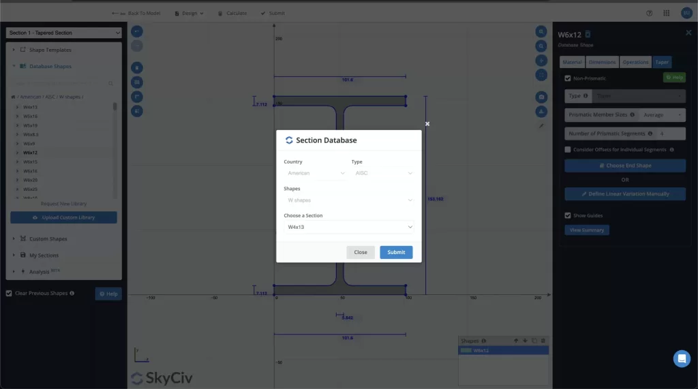Open the user avatar menu in the top bar

tap(686, 14)
